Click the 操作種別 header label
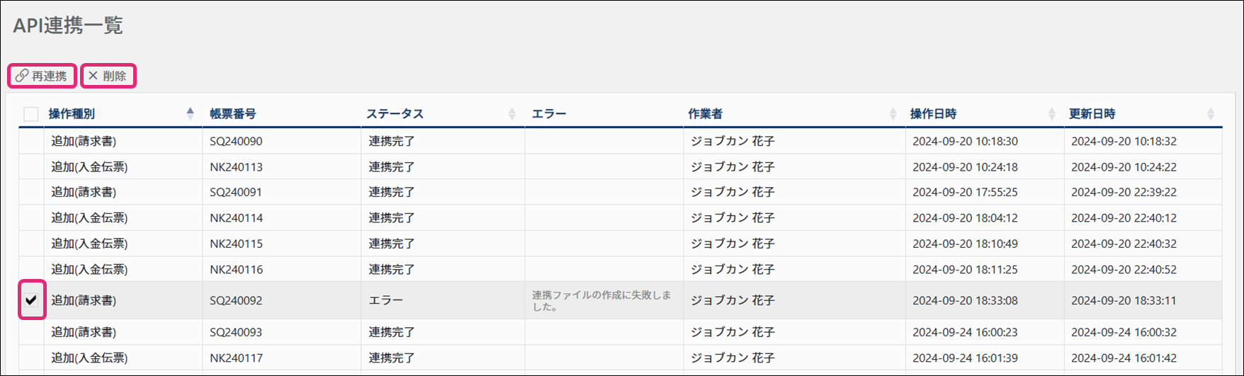Image resolution: width=1244 pixels, height=376 pixels. [72, 113]
